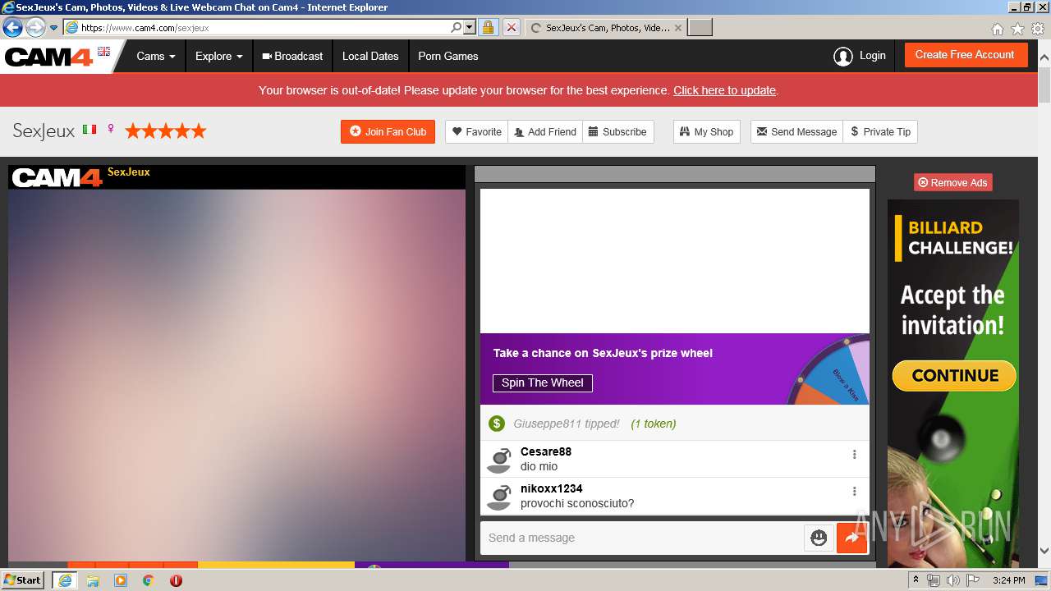Go back with the browser Back arrow
This screenshot has height=591, width=1051.
(12, 27)
